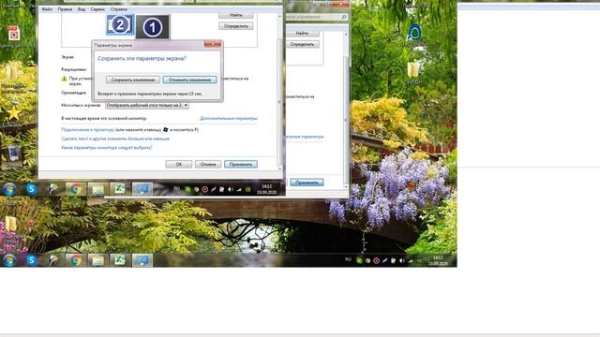Viewport: 600px width, 337px height.
Task: Open Какие параметры монитора следует выбрать link
Action: pyautogui.click(x=107, y=148)
